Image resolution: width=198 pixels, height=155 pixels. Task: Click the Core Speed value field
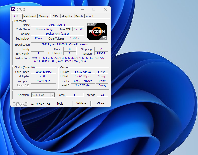click(43, 72)
